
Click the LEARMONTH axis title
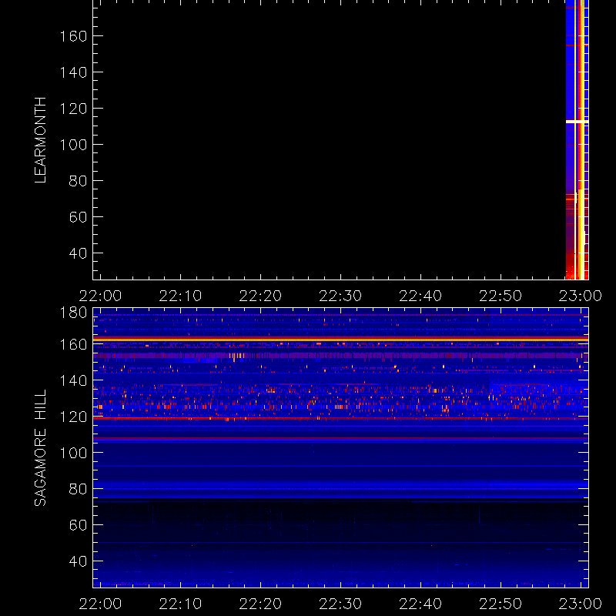pyautogui.click(x=41, y=140)
